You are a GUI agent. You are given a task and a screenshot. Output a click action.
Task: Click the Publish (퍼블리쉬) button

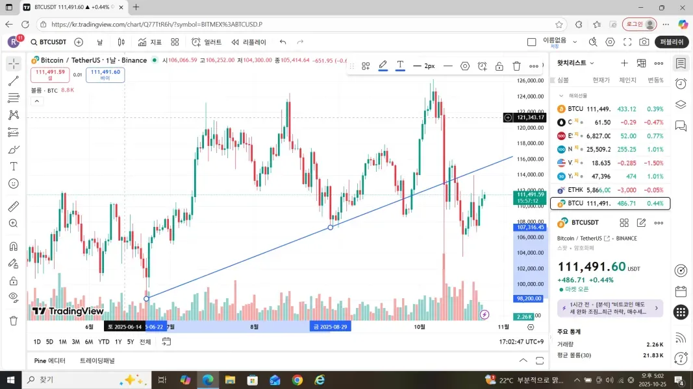point(672,42)
